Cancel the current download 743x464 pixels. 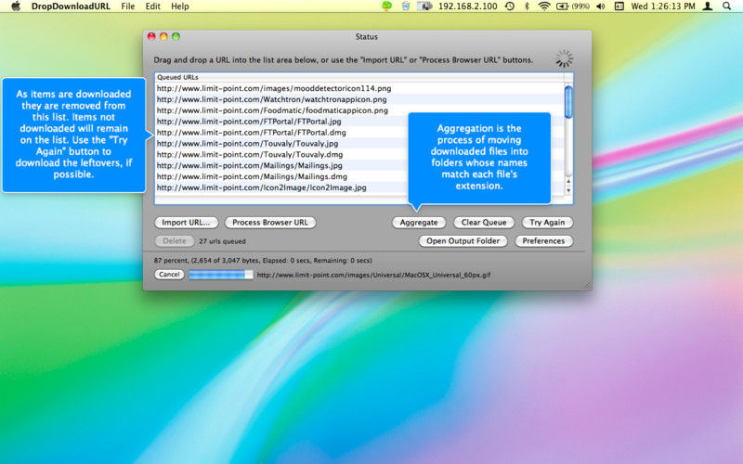pyautogui.click(x=169, y=275)
